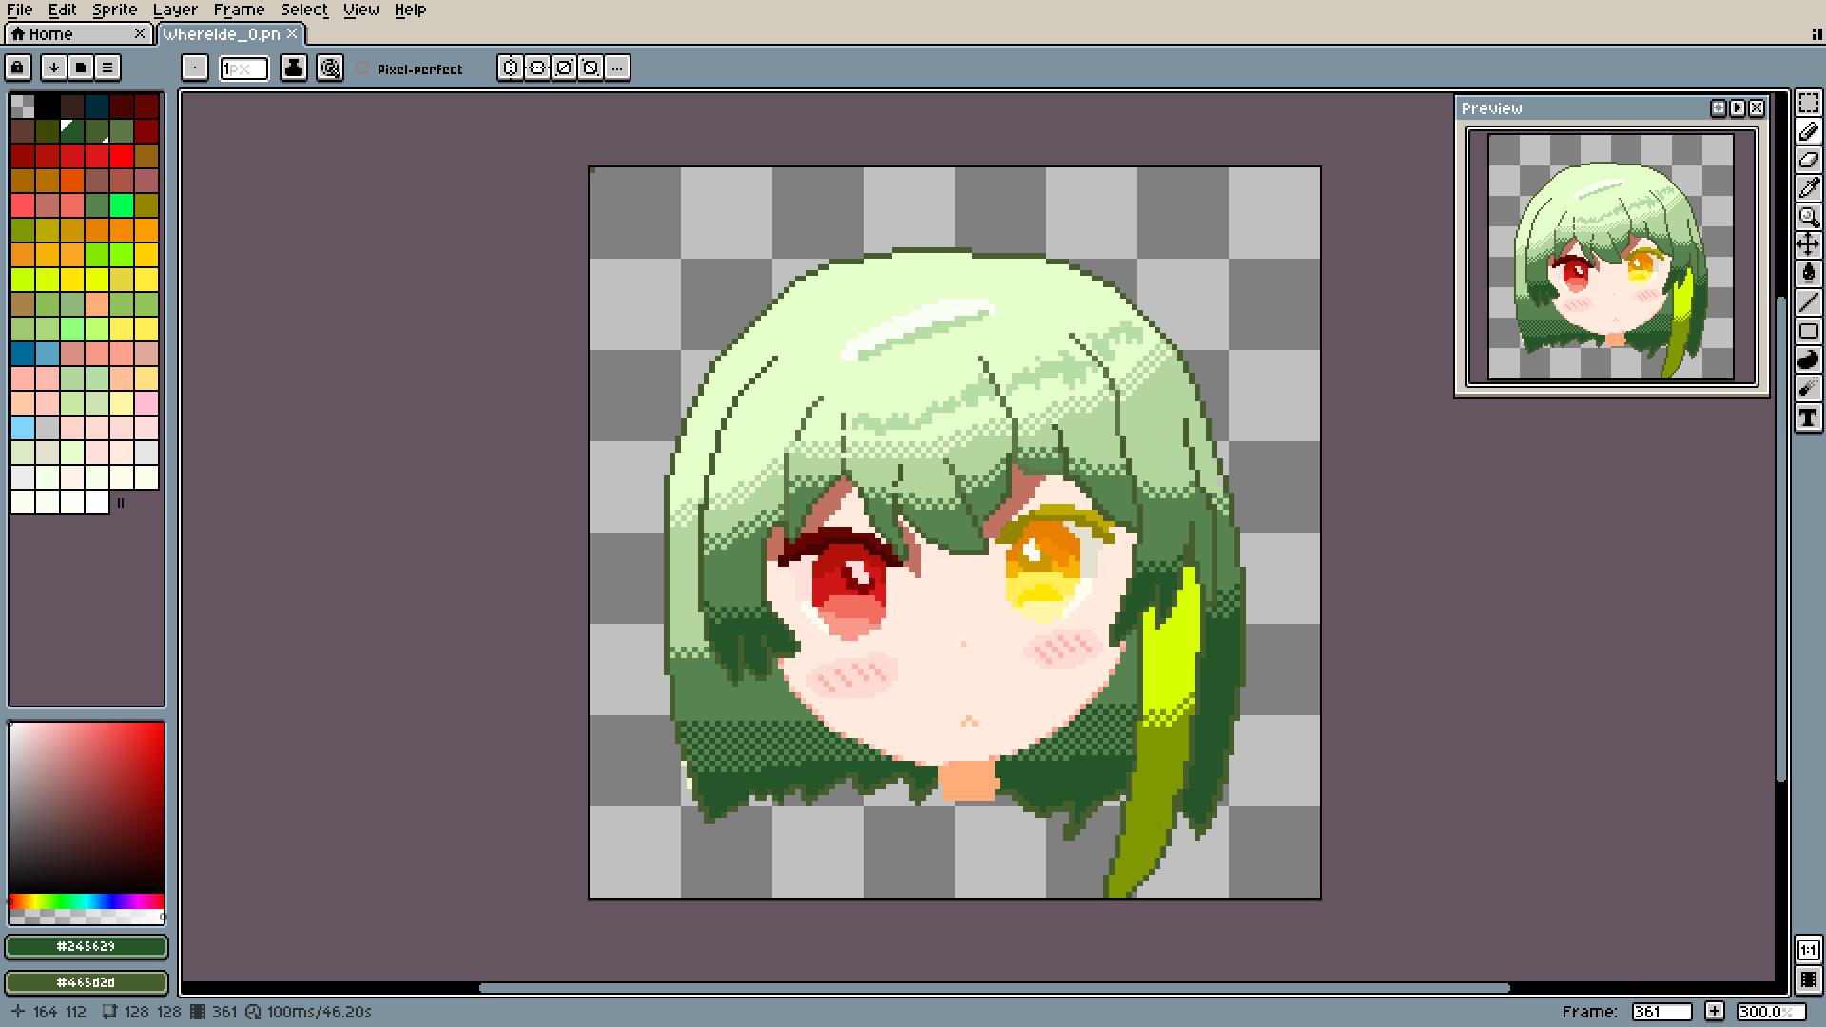
Task: Toggle horizontal symmetry mode button
Action: (x=511, y=68)
